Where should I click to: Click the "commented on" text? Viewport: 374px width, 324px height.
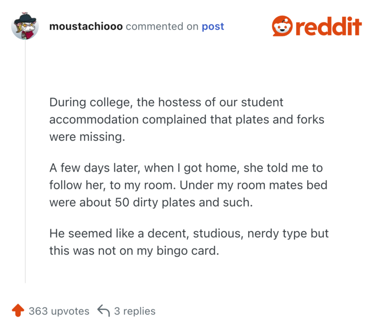click(x=162, y=26)
